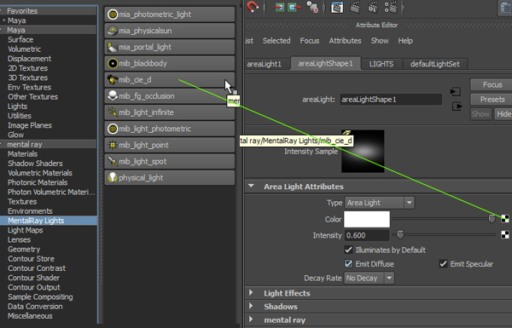Screen dimensions: 512x328
Task: Create mia_photometric_light node
Action: (170, 14)
